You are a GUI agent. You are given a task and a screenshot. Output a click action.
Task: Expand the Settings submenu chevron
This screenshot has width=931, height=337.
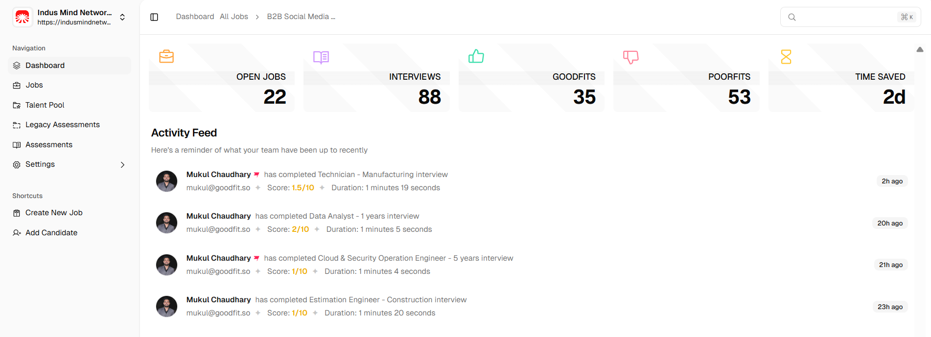click(x=122, y=165)
